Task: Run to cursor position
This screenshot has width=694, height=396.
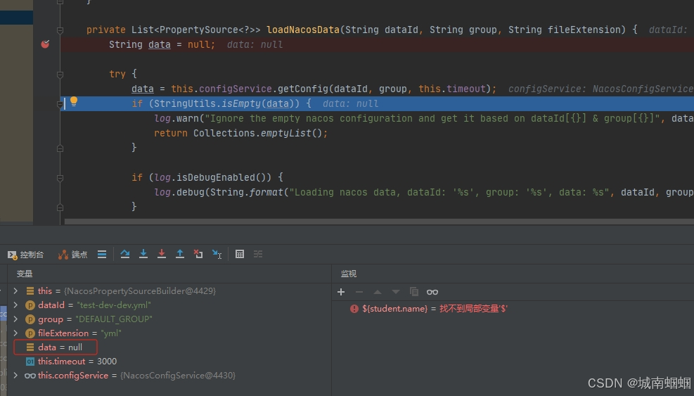Action: (217, 254)
